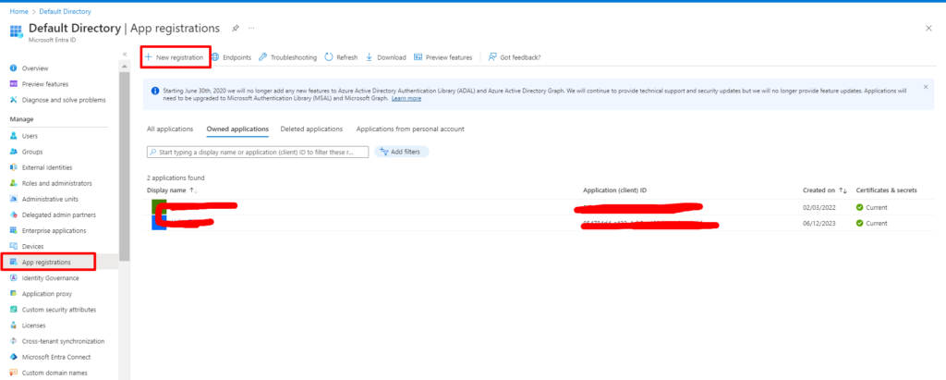This screenshot has width=946, height=380.
Task: Click the Cross-tenant synchronization icon
Action: (x=13, y=341)
